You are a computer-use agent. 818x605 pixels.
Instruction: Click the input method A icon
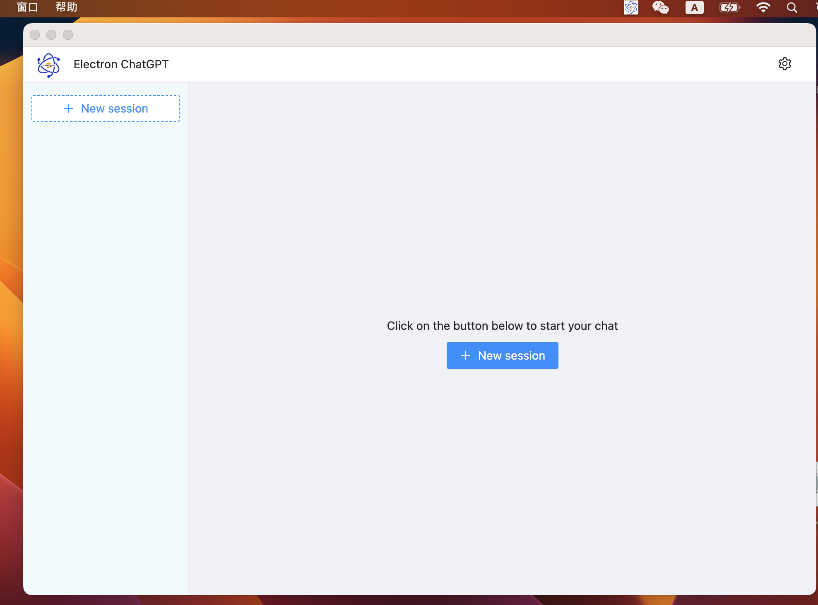coord(694,7)
